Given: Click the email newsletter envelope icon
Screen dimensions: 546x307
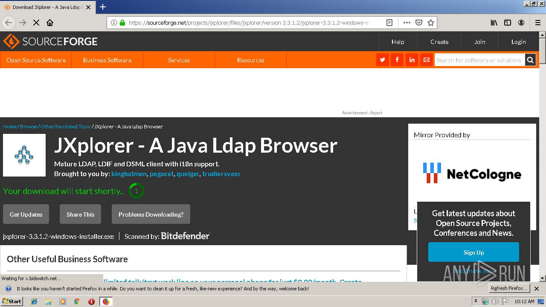Looking at the screenshot, I should pyautogui.click(x=426, y=60).
